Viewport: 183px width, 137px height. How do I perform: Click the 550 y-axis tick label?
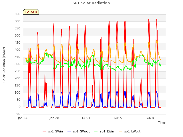17,29
